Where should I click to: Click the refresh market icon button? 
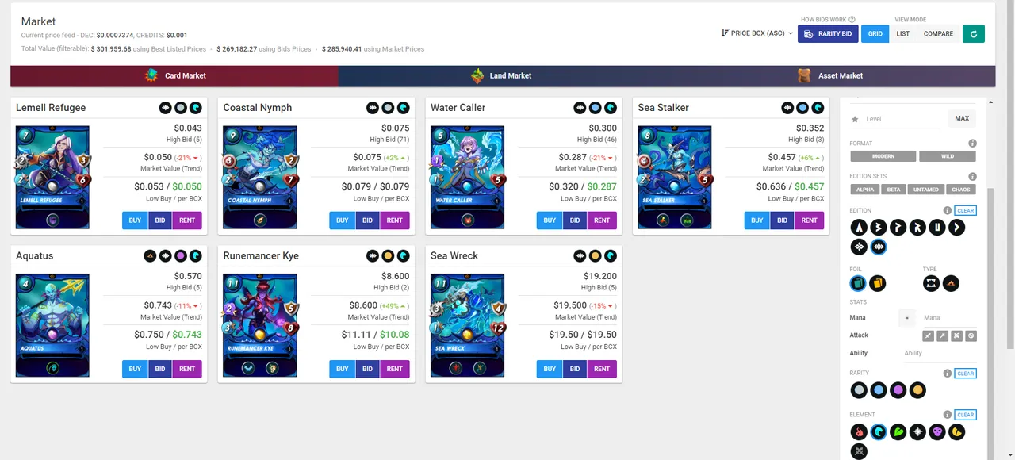pos(974,33)
